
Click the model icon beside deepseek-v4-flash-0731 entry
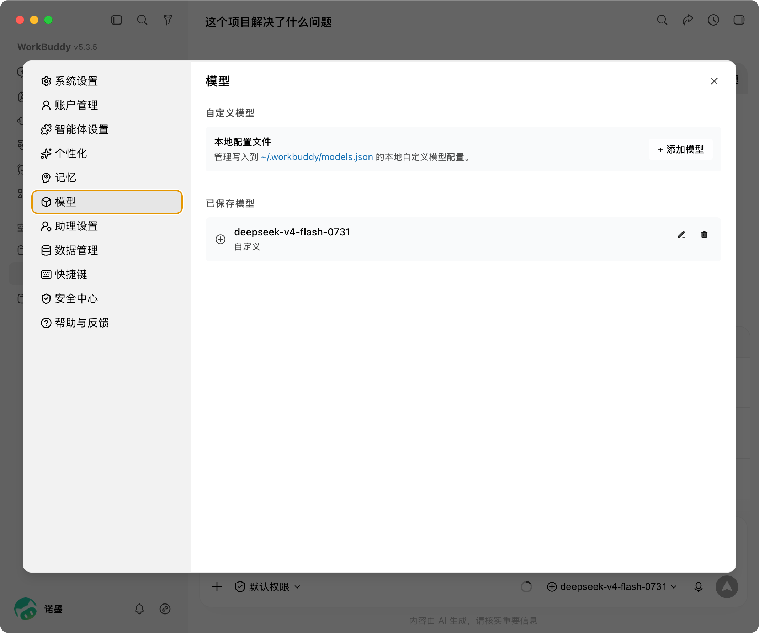tap(221, 239)
